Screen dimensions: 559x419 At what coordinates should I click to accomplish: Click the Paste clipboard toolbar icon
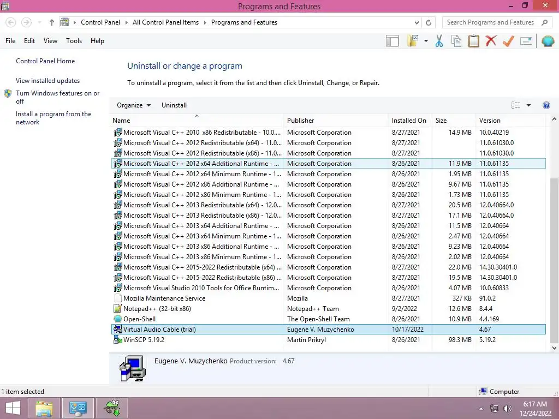(x=473, y=41)
